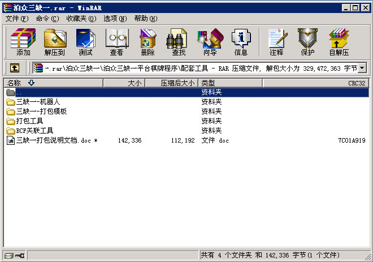This screenshot has height=262, width=373.
Task: Click the key icon in status bar
Action: tap(20, 256)
